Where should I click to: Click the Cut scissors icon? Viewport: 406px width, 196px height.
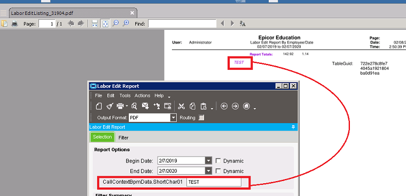coord(182,106)
